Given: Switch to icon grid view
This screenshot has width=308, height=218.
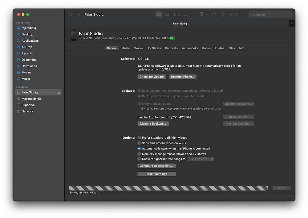Looking at the screenshot, I should tap(159, 15).
